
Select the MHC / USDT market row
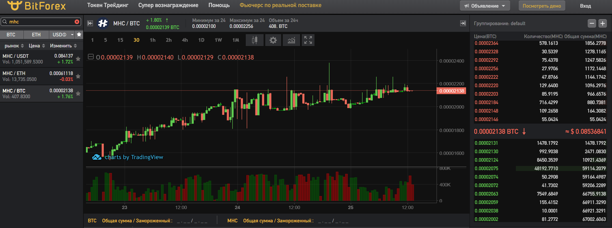pos(42,59)
